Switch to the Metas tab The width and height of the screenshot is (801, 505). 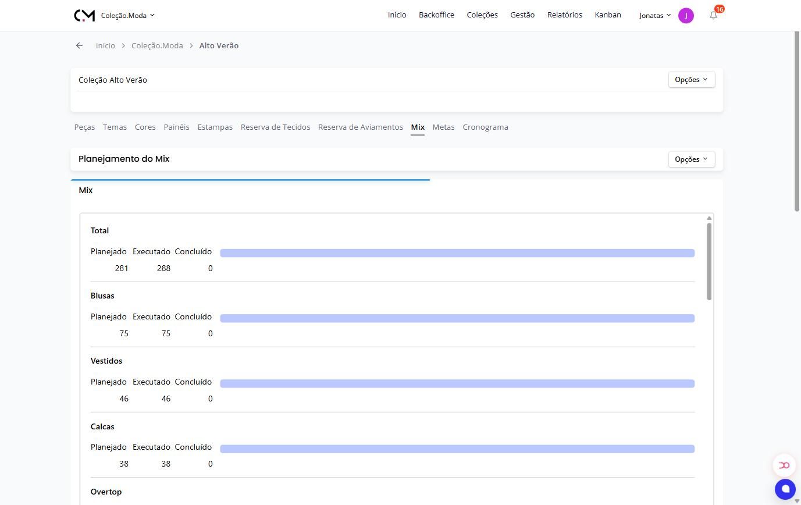pos(443,127)
